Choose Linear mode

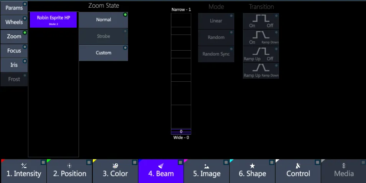(x=216, y=21)
